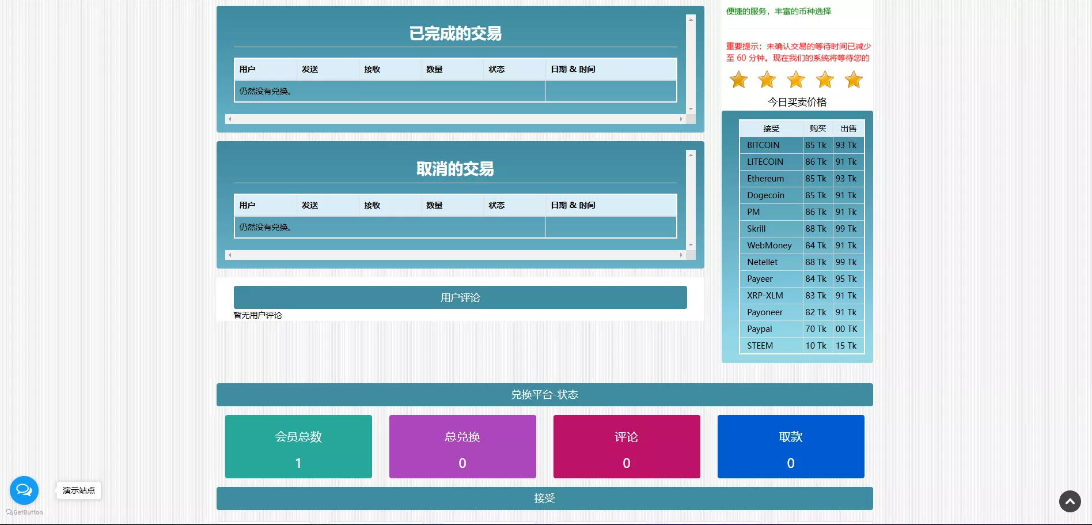
Task: Click the third gold rating star
Action: [x=796, y=80]
